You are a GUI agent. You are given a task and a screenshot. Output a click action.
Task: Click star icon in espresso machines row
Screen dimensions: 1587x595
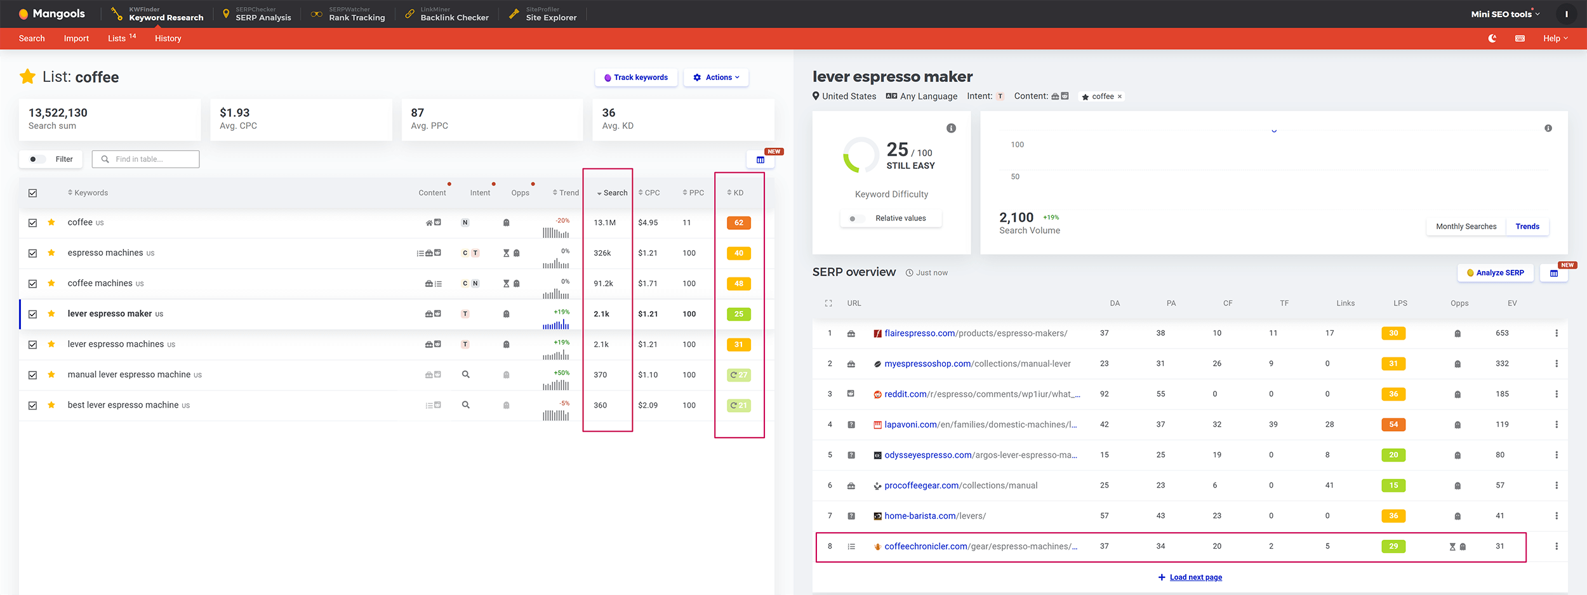[51, 253]
